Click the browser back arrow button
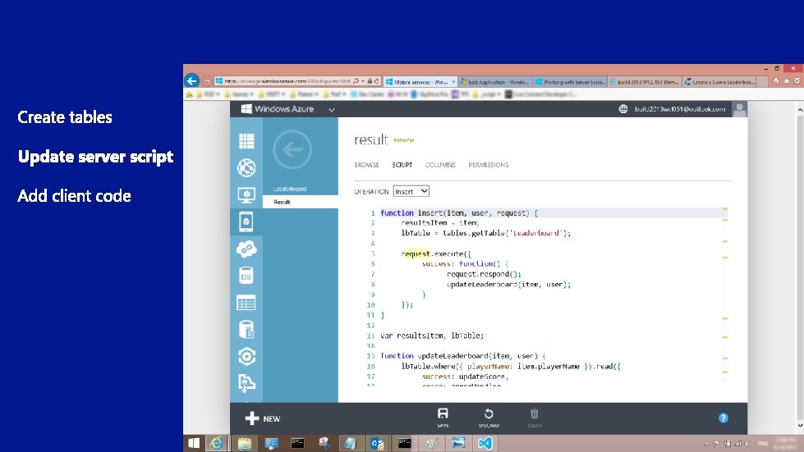The width and height of the screenshot is (804, 452). [192, 81]
